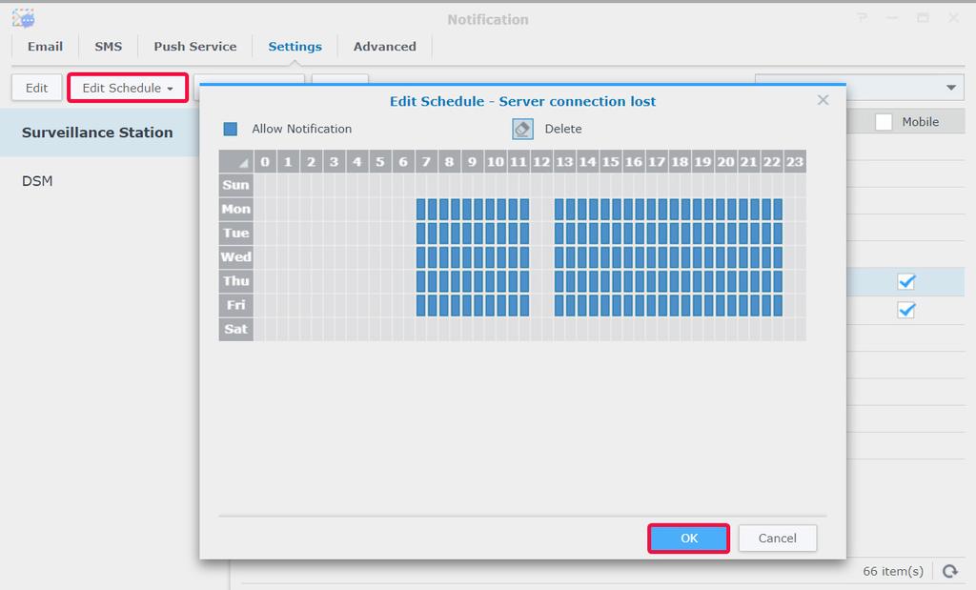The width and height of the screenshot is (976, 590).
Task: Expand the combo box arrow behind the dialog
Action: pos(951,88)
